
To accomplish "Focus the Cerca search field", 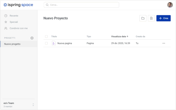I will (81, 5).
